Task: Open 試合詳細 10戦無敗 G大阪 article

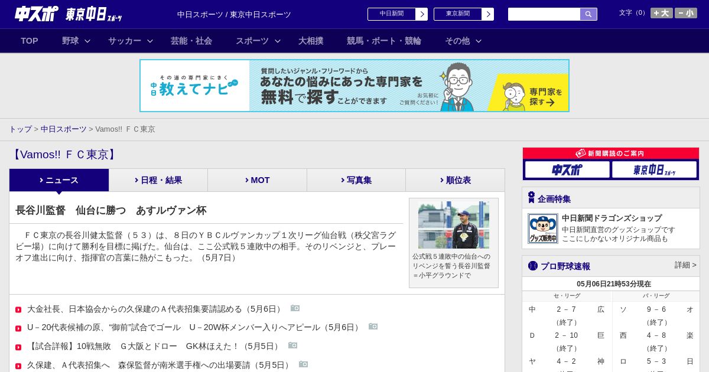Action: pos(155,346)
